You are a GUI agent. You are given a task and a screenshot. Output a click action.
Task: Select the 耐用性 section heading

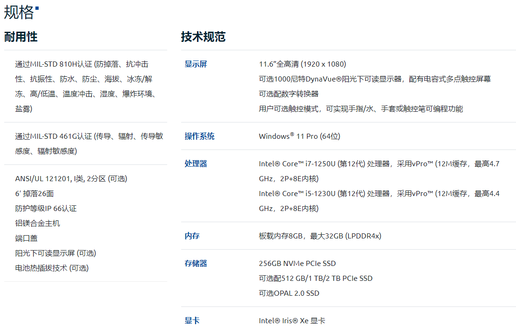click(x=21, y=37)
